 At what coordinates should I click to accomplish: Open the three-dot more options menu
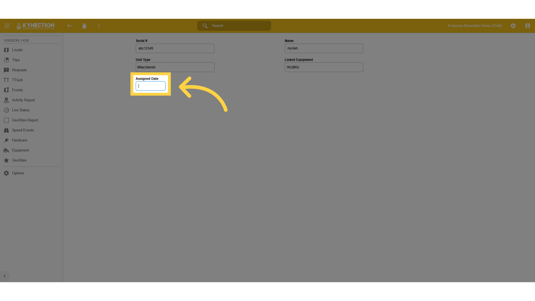point(99,26)
